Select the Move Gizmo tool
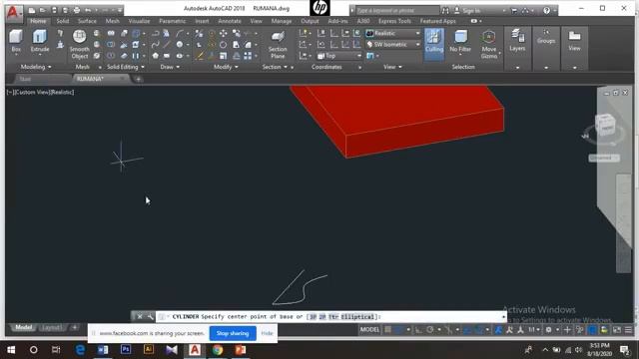Viewport: 639px width, 359px height. [x=488, y=44]
